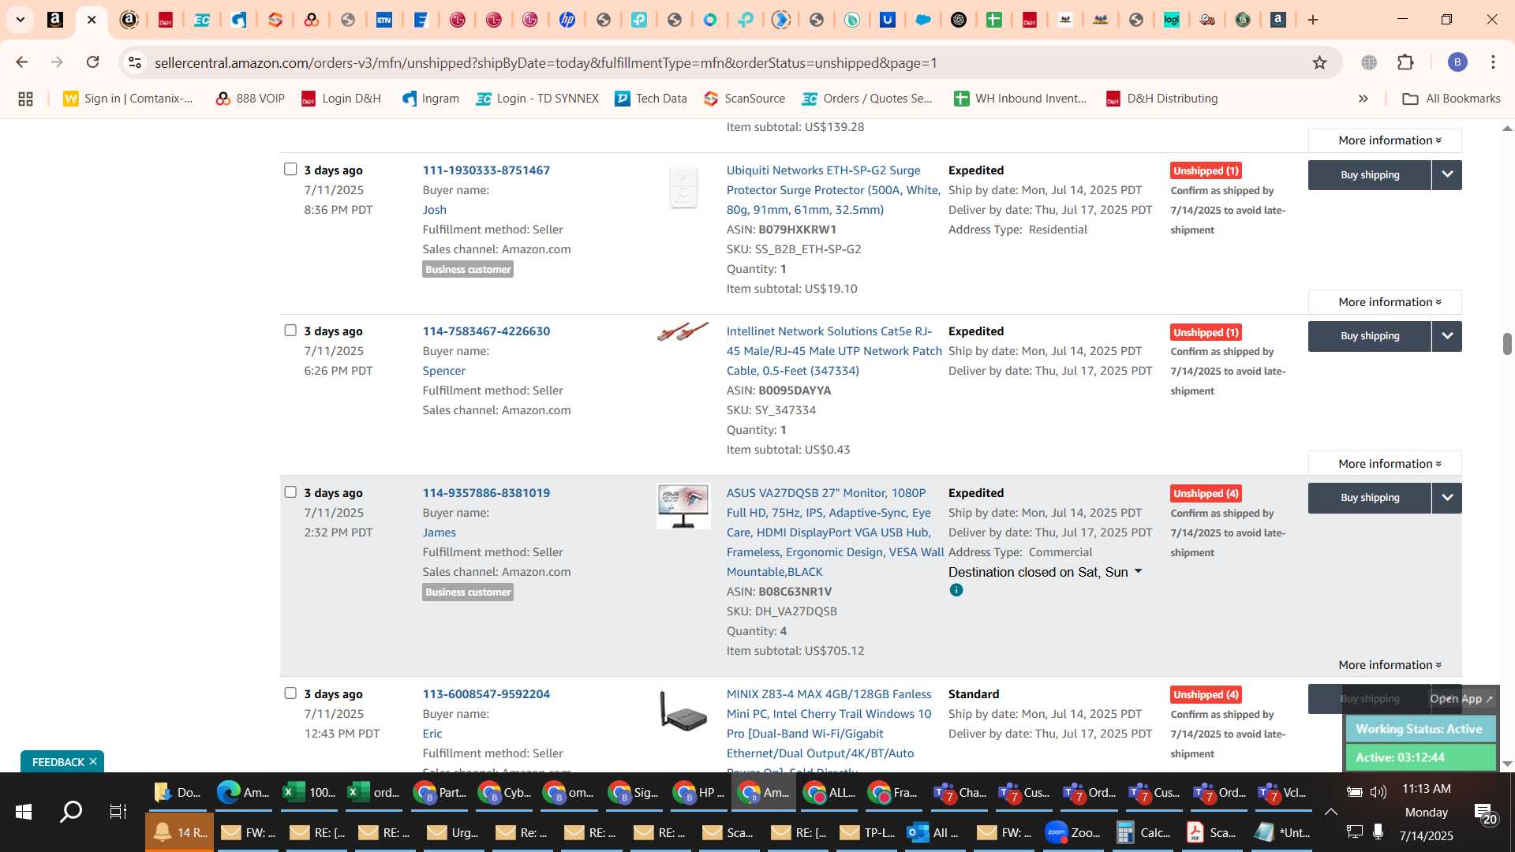
Task: Click Buy shipping for the ASUS monitor order
Action: tap(1370, 498)
